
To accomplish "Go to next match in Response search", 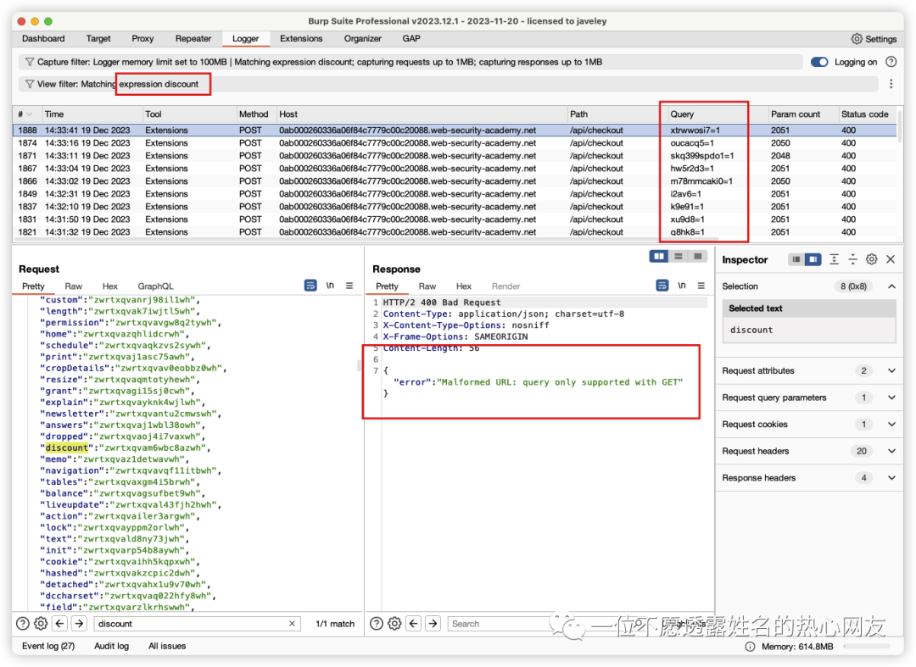I will click(433, 624).
